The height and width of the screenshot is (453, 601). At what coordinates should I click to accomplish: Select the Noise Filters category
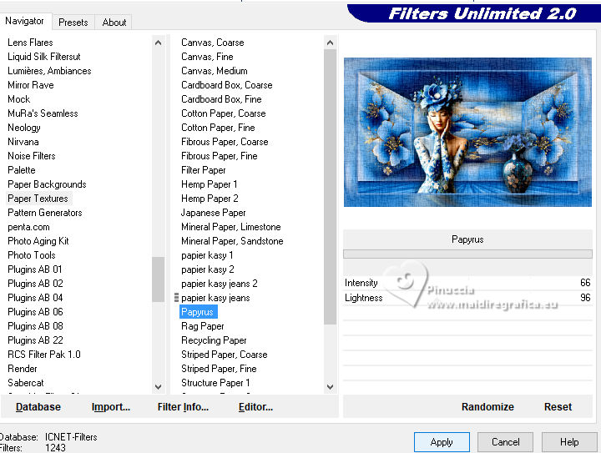point(32,156)
